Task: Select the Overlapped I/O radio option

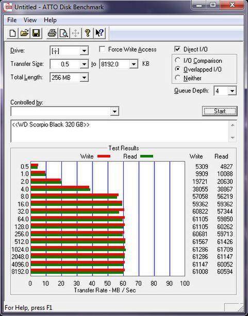Action: click(178, 69)
